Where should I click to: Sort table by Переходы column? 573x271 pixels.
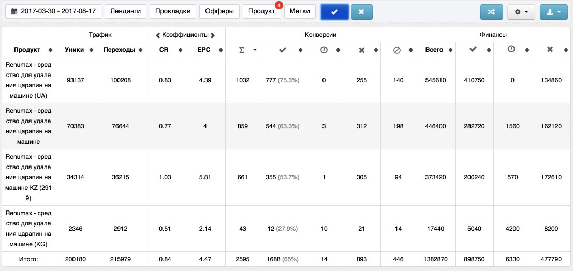tap(121, 50)
